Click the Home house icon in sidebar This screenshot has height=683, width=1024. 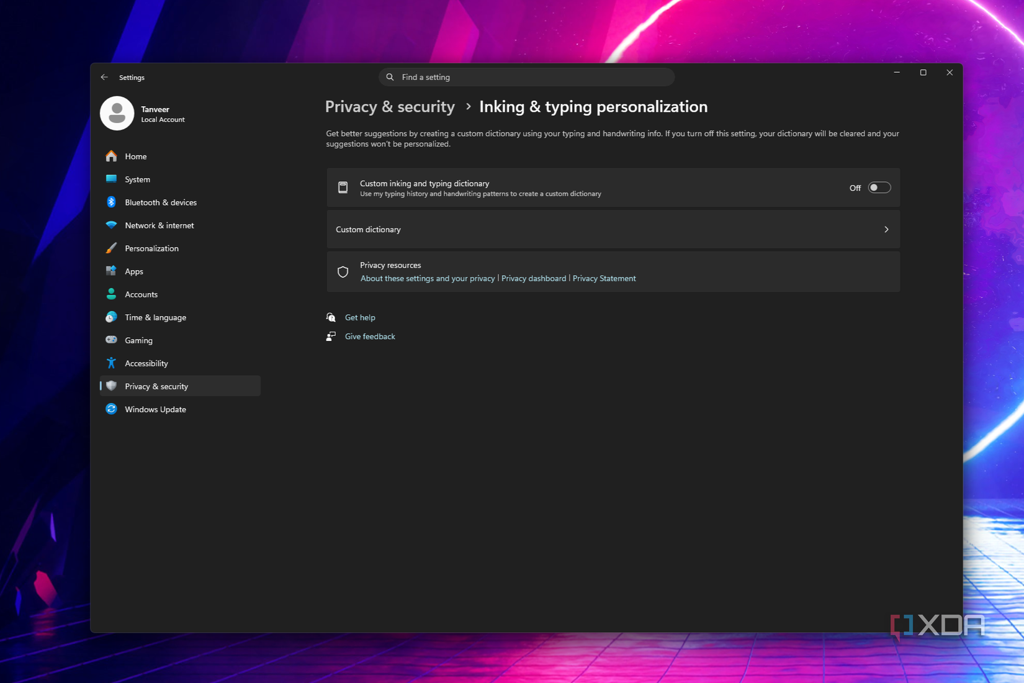tap(111, 156)
